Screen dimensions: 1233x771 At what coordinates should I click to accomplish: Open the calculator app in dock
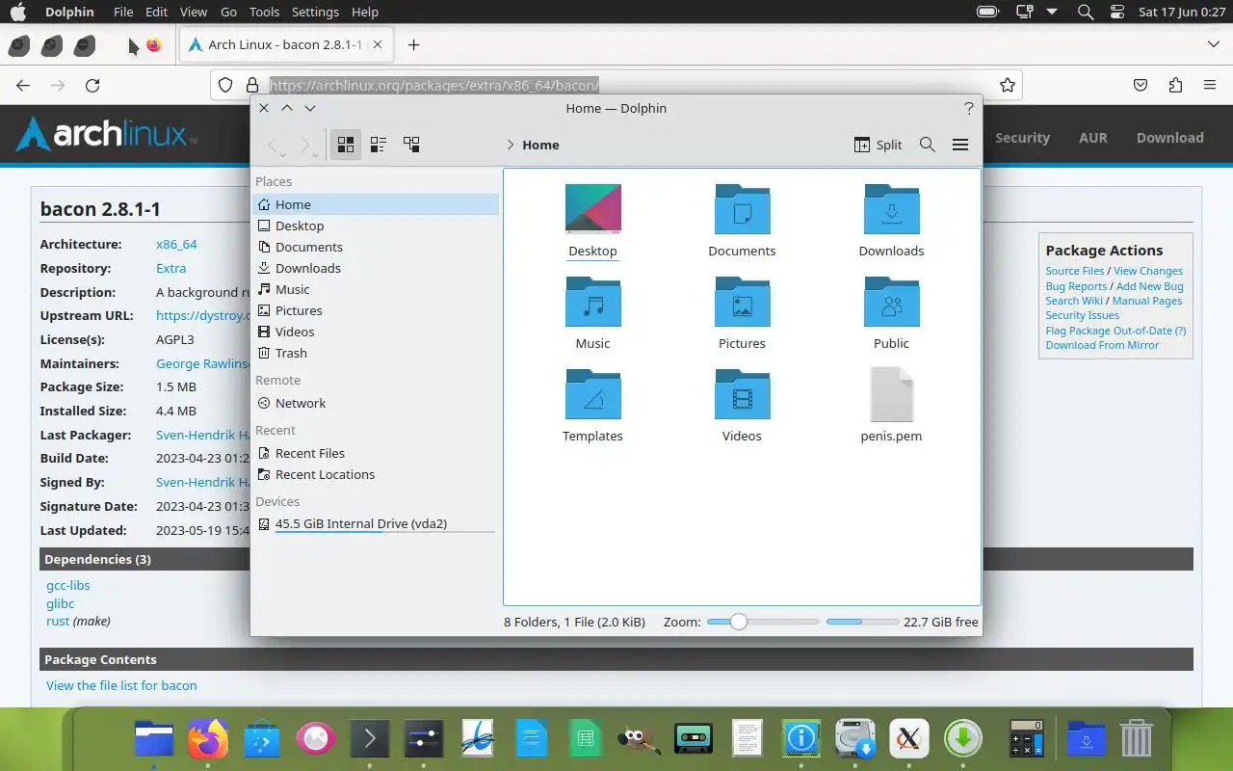pos(1026,739)
